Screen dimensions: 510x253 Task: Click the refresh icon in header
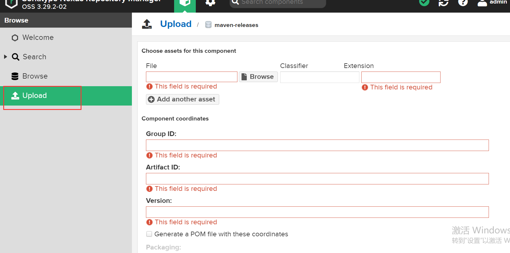tap(443, 3)
